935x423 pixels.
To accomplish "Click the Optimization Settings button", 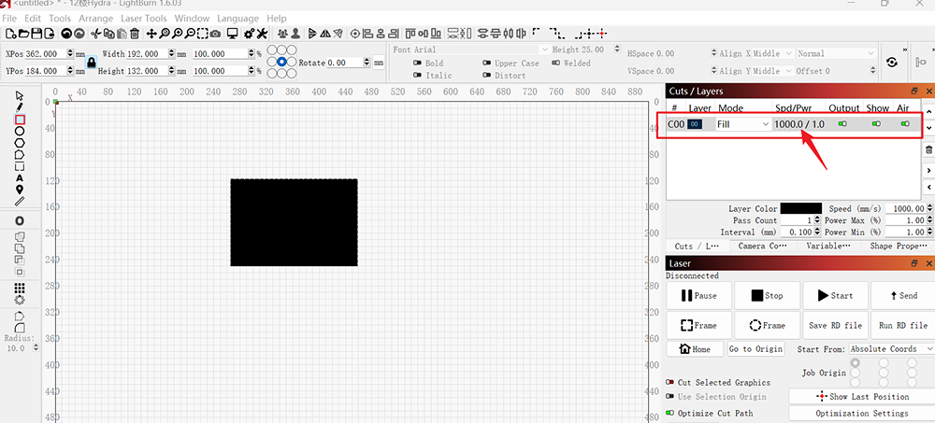I will coord(861,413).
